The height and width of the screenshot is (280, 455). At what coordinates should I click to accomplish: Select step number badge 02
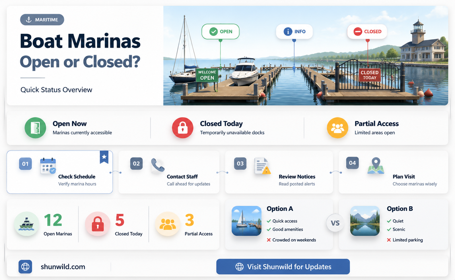click(136, 164)
